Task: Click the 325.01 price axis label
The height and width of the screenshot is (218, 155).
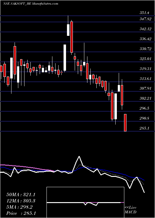Action: [145, 59]
